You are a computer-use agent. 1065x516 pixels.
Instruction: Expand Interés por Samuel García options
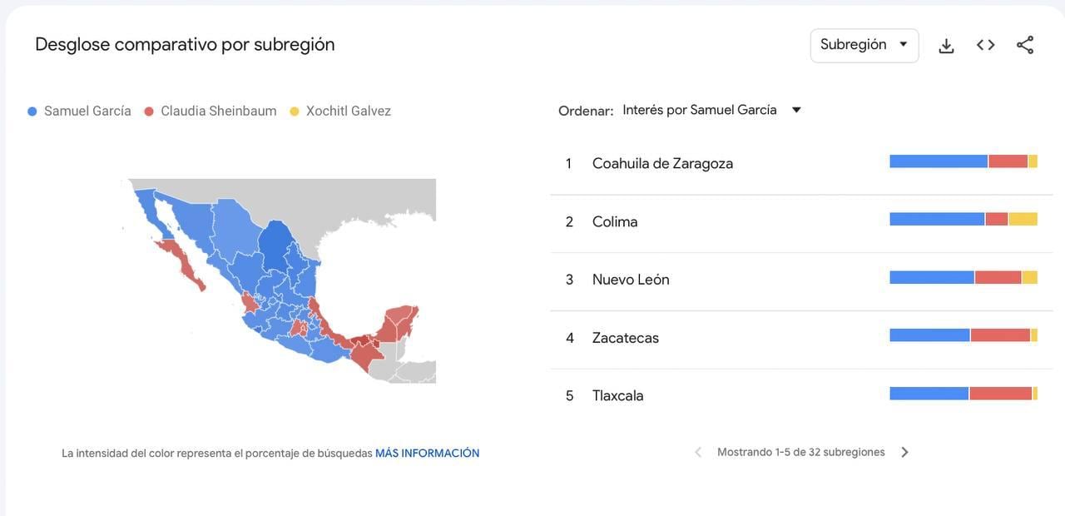[796, 109]
